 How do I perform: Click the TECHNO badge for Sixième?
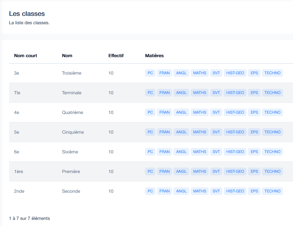(x=272, y=152)
